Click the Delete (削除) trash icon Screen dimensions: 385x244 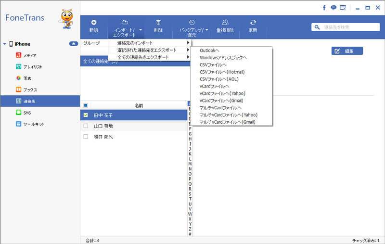158,23
